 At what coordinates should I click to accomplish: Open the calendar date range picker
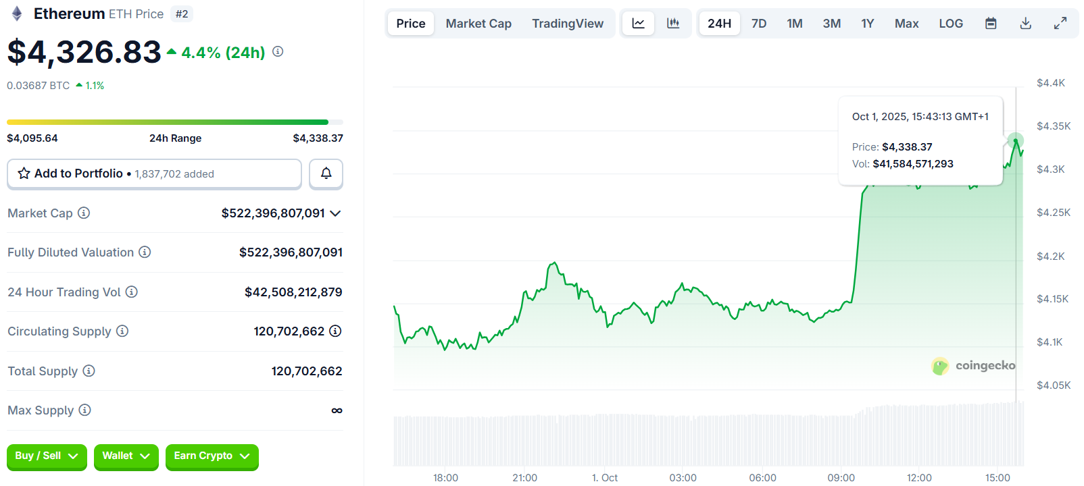[991, 24]
